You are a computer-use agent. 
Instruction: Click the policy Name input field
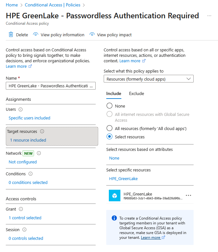tap(51, 86)
